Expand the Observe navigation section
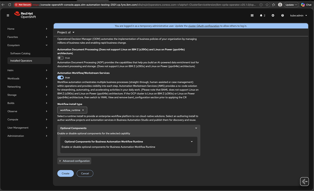The width and height of the screenshot is (314, 191). pyautogui.click(x=27, y=111)
